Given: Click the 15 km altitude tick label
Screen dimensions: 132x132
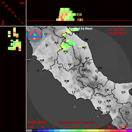Looking at the screenshot, I should point(6,6).
